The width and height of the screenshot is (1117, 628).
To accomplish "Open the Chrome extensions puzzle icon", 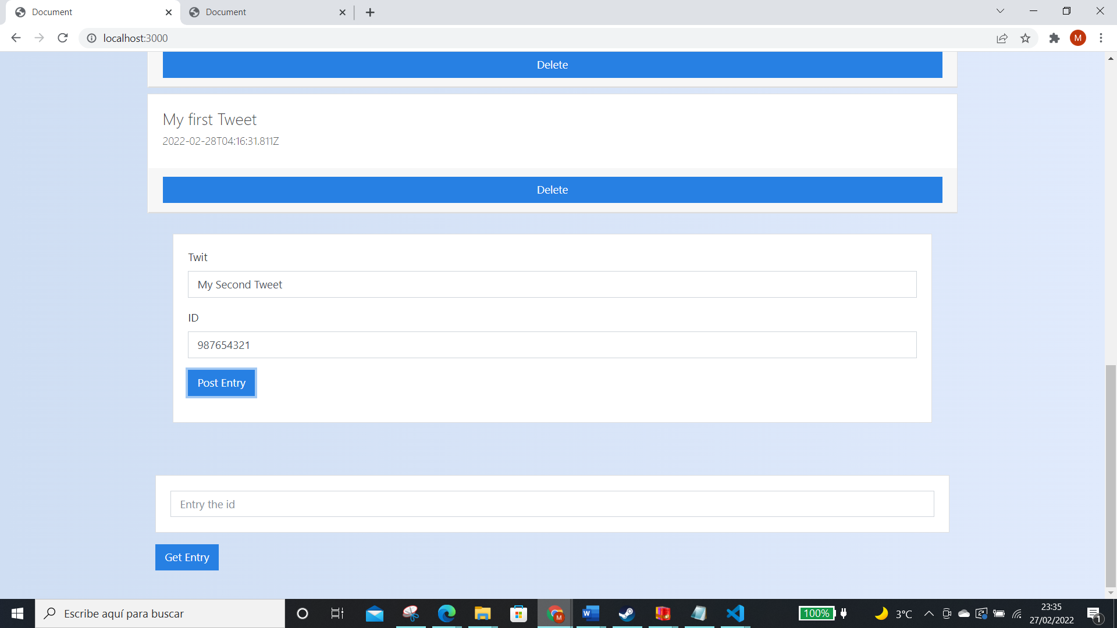I will [x=1054, y=38].
